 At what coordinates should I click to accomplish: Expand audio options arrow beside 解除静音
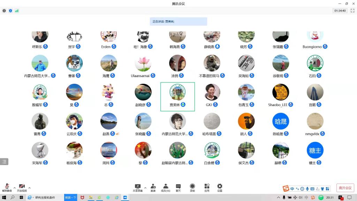[14, 188]
